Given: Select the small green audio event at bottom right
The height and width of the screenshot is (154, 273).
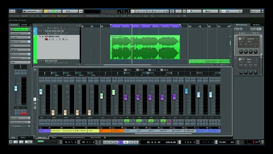Looking at the screenshot, I should coord(209,62).
